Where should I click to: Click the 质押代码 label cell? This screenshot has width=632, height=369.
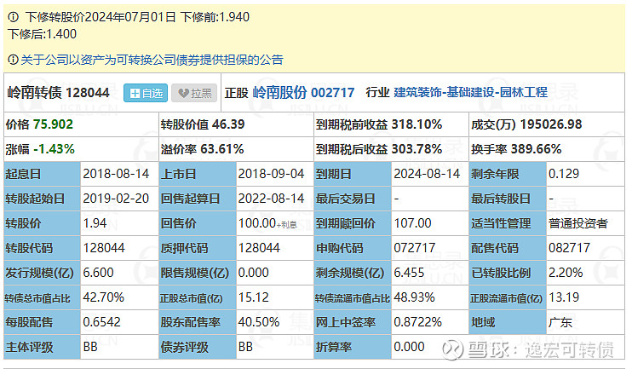[x=198, y=248]
